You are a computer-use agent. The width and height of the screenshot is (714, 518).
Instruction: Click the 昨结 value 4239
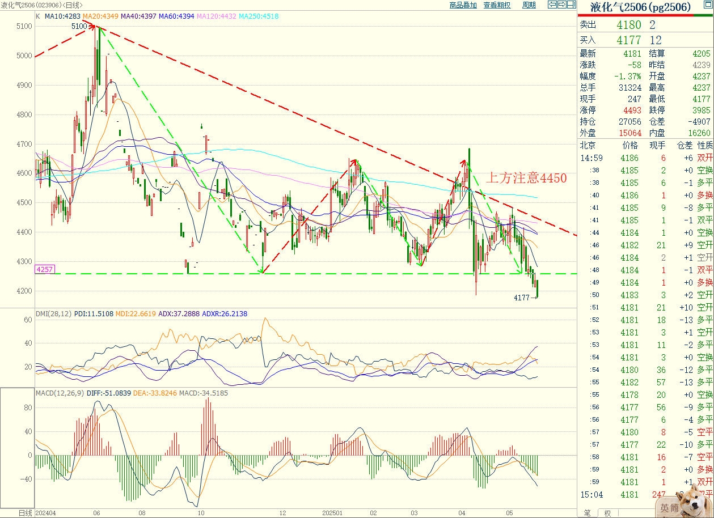pyautogui.click(x=701, y=65)
